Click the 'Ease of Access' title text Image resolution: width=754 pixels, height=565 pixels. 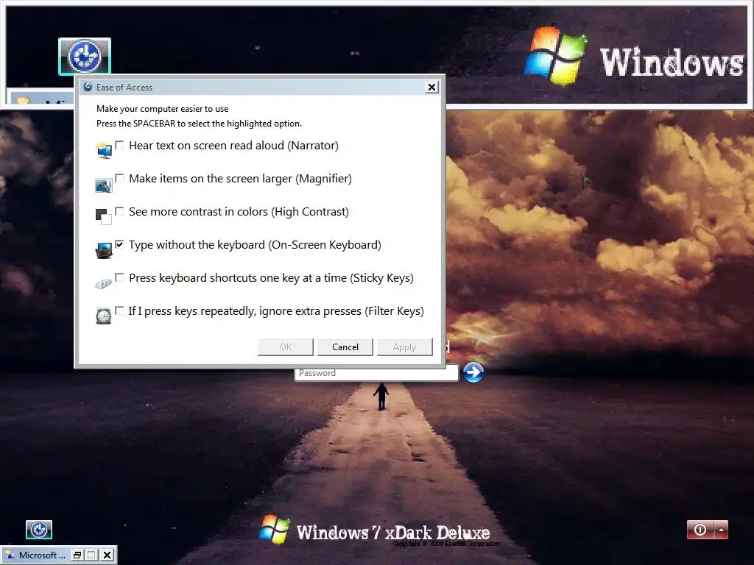pyautogui.click(x=124, y=88)
